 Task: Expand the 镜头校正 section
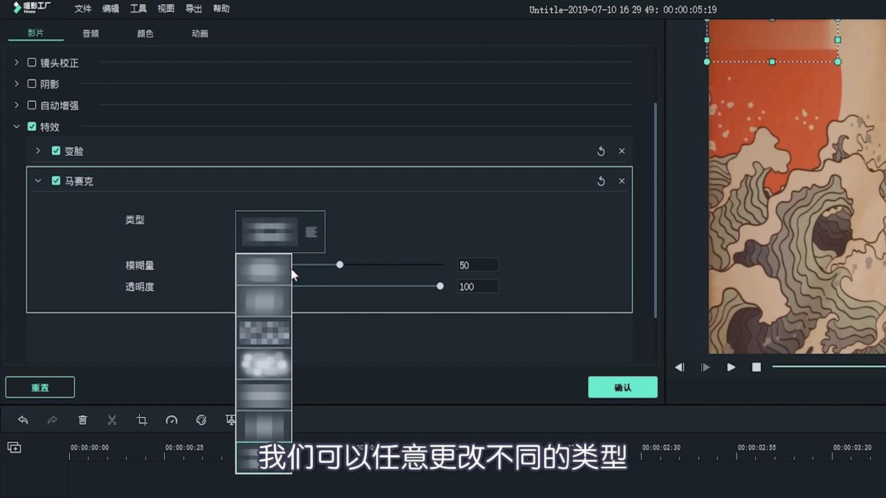click(x=17, y=62)
